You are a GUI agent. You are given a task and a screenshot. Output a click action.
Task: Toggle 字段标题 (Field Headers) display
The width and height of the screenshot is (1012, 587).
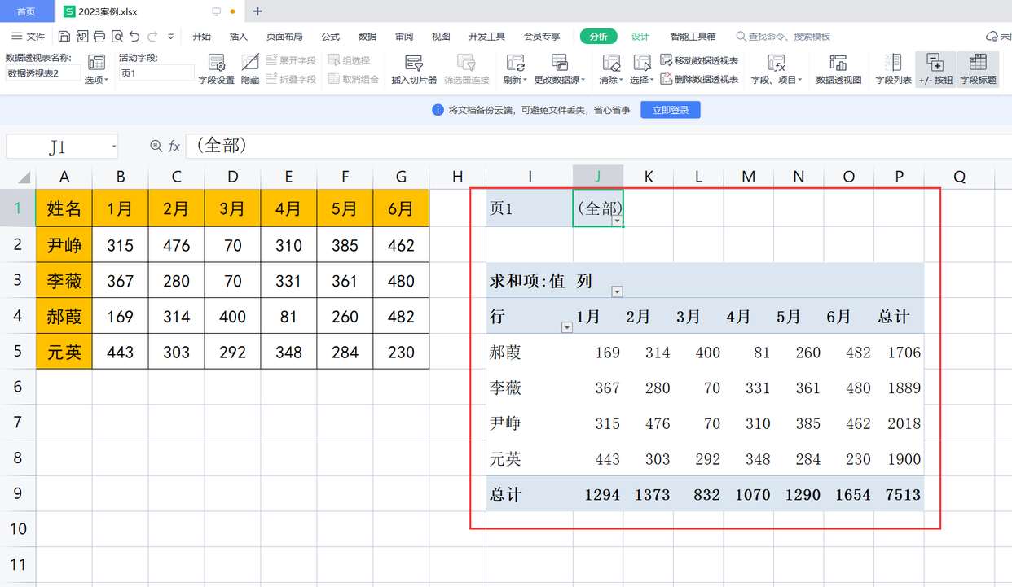(978, 69)
